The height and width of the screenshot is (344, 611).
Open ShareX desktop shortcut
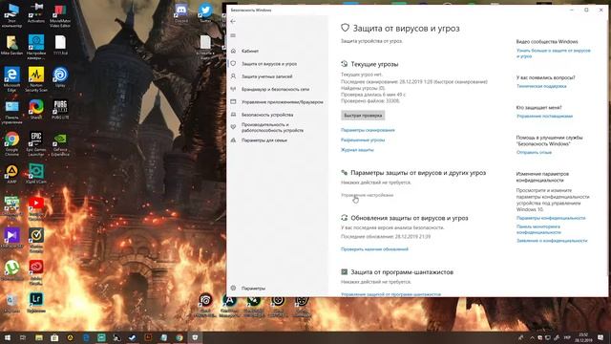36,109
